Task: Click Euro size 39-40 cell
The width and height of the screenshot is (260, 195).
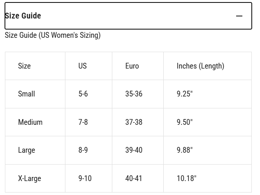Action: (134, 150)
